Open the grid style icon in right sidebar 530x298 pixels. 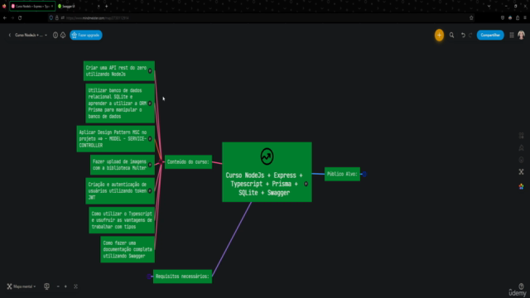pos(521,136)
